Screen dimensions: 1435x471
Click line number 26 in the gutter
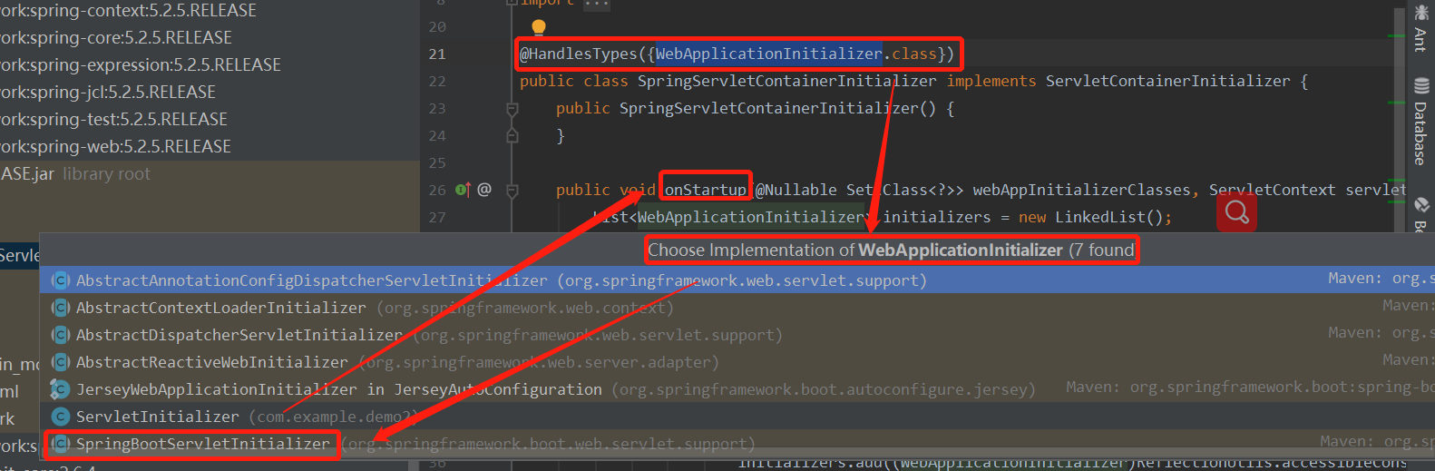click(437, 191)
